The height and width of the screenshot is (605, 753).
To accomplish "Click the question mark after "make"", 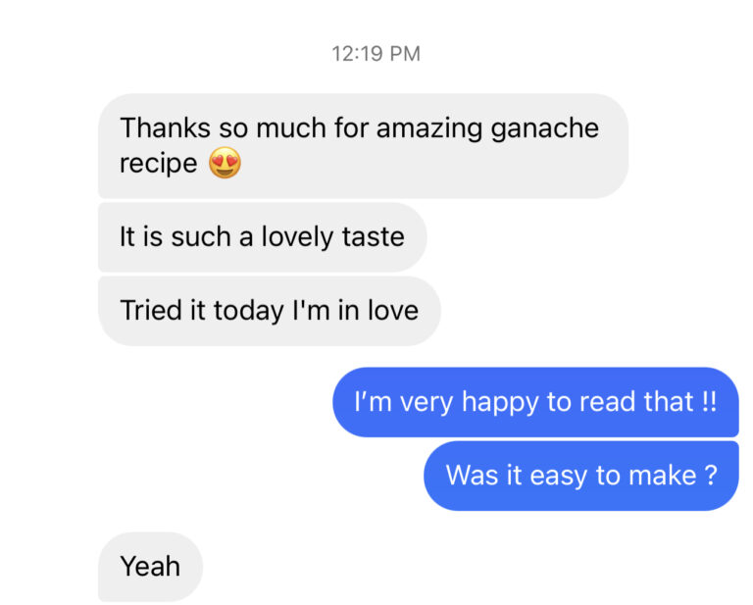I will tap(711, 476).
